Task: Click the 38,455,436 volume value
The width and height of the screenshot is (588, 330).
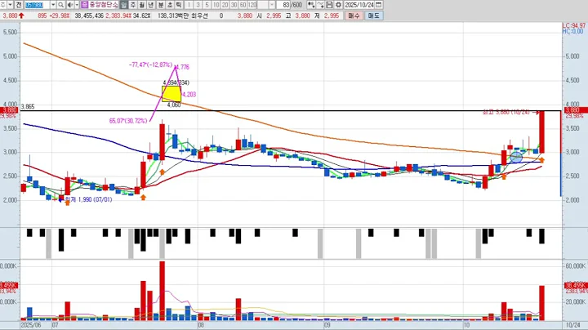Action: [89, 16]
